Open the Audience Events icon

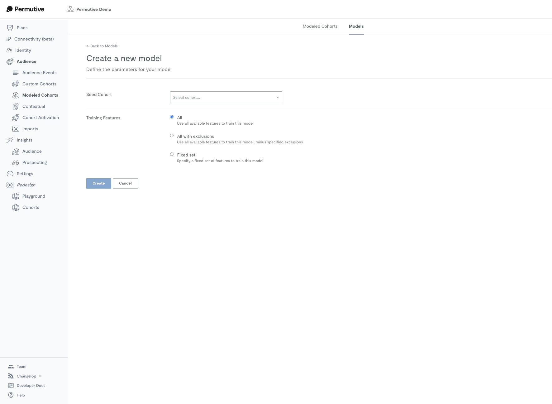coord(16,72)
